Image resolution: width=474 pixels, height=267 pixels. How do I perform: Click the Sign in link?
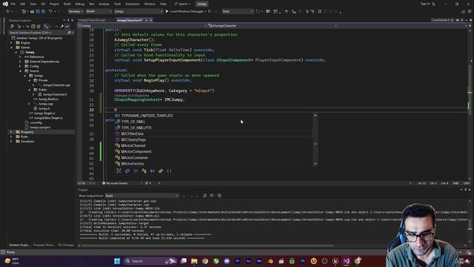pyautogui.click(x=425, y=4)
